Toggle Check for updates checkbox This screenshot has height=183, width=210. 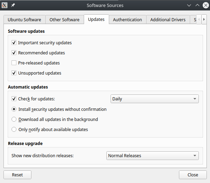click(14, 99)
